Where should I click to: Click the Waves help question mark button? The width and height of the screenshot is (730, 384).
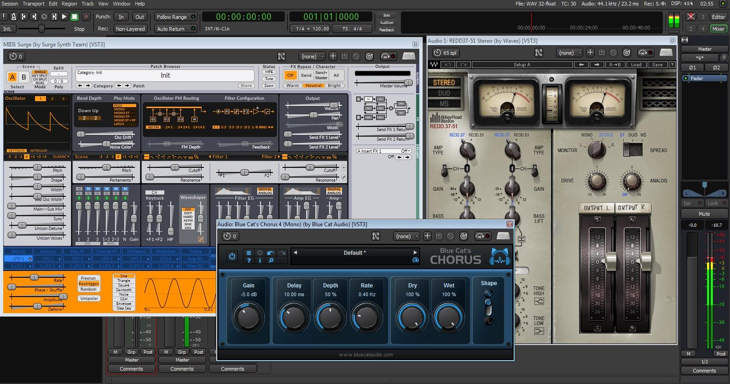(672, 65)
